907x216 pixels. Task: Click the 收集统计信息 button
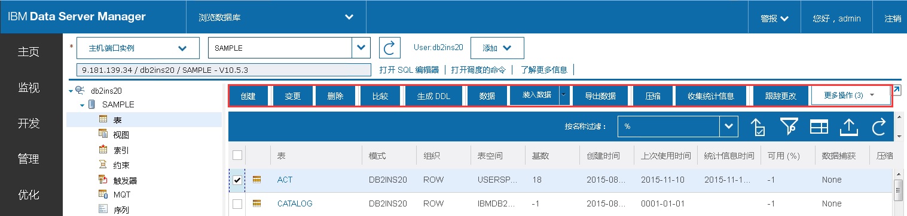710,96
